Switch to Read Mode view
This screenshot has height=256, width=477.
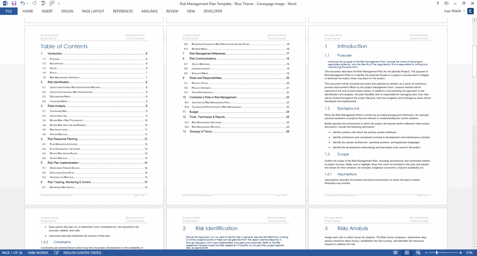click(x=396, y=253)
